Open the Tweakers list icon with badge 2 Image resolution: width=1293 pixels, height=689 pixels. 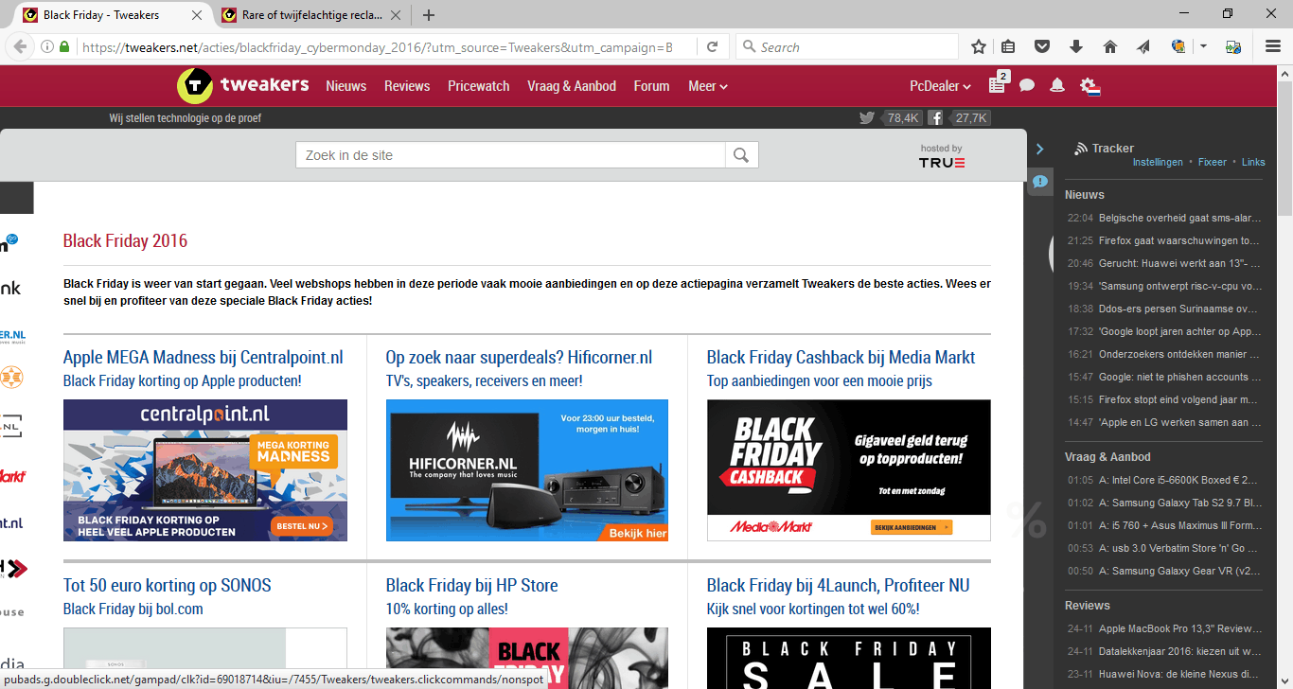(x=998, y=83)
